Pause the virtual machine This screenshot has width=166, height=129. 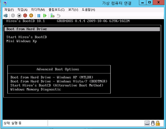[x=39, y=16]
